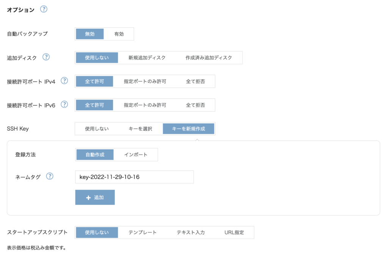The image size is (388, 270).
Task: Choose 全て拒否 for IPv4
Action: tap(195, 81)
